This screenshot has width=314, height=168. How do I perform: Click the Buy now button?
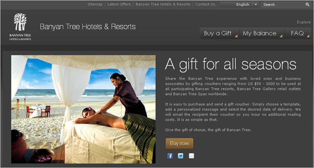point(179,143)
